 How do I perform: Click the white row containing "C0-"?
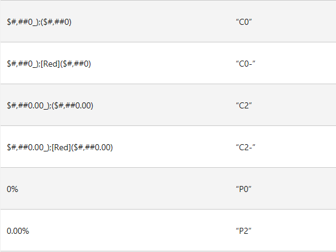pyautogui.click(x=168, y=63)
